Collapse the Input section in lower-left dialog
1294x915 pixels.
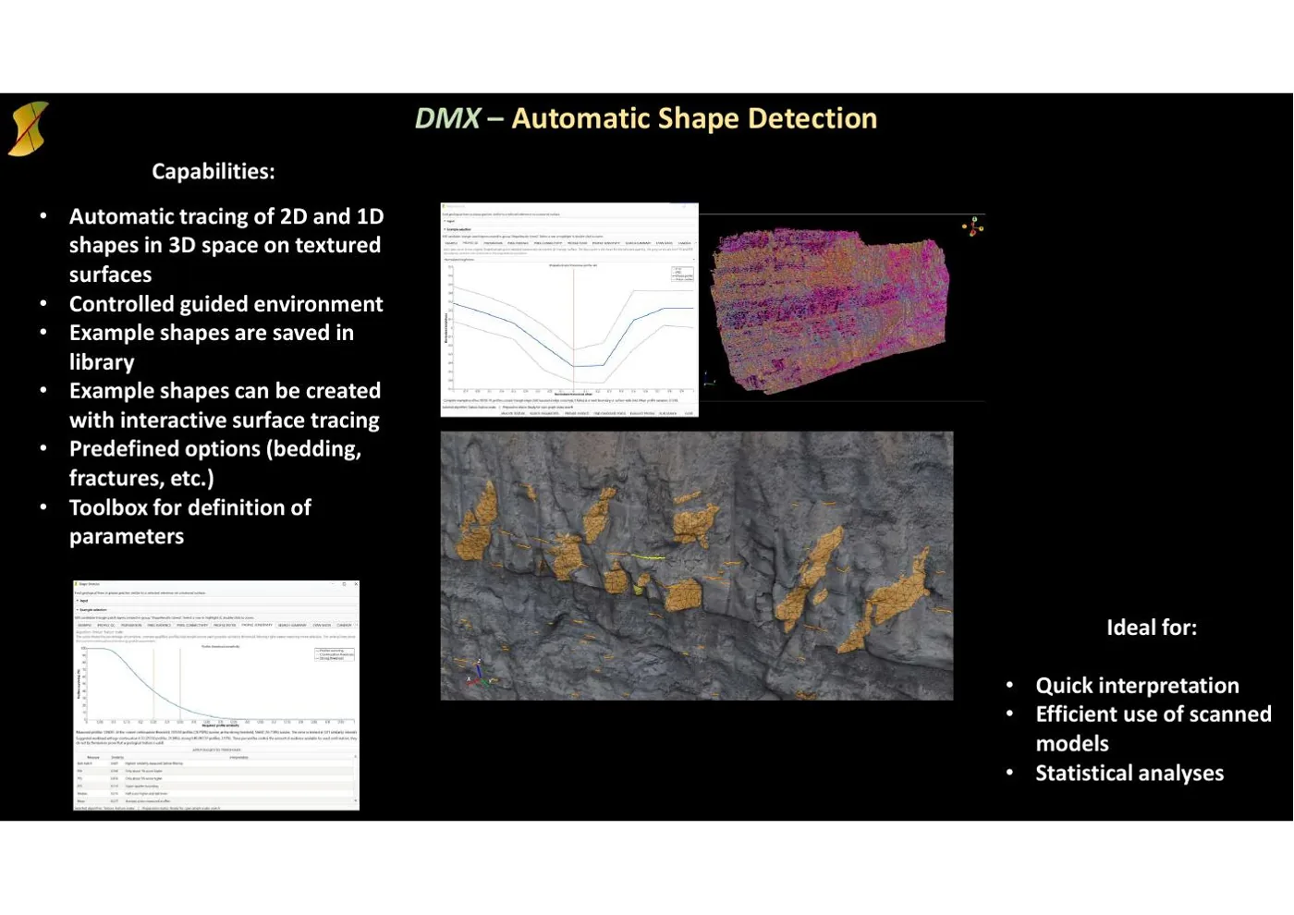[78, 601]
